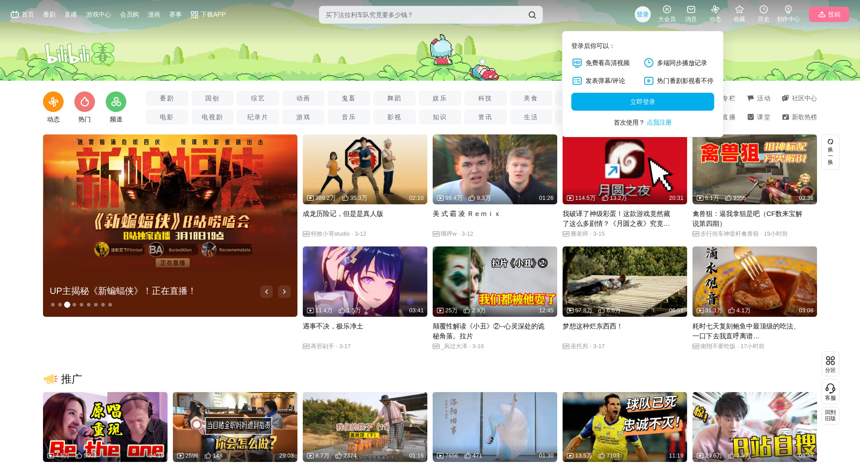The width and height of the screenshot is (860, 466).
Task: Click the 首页 TV icon in header
Action: (15, 14)
